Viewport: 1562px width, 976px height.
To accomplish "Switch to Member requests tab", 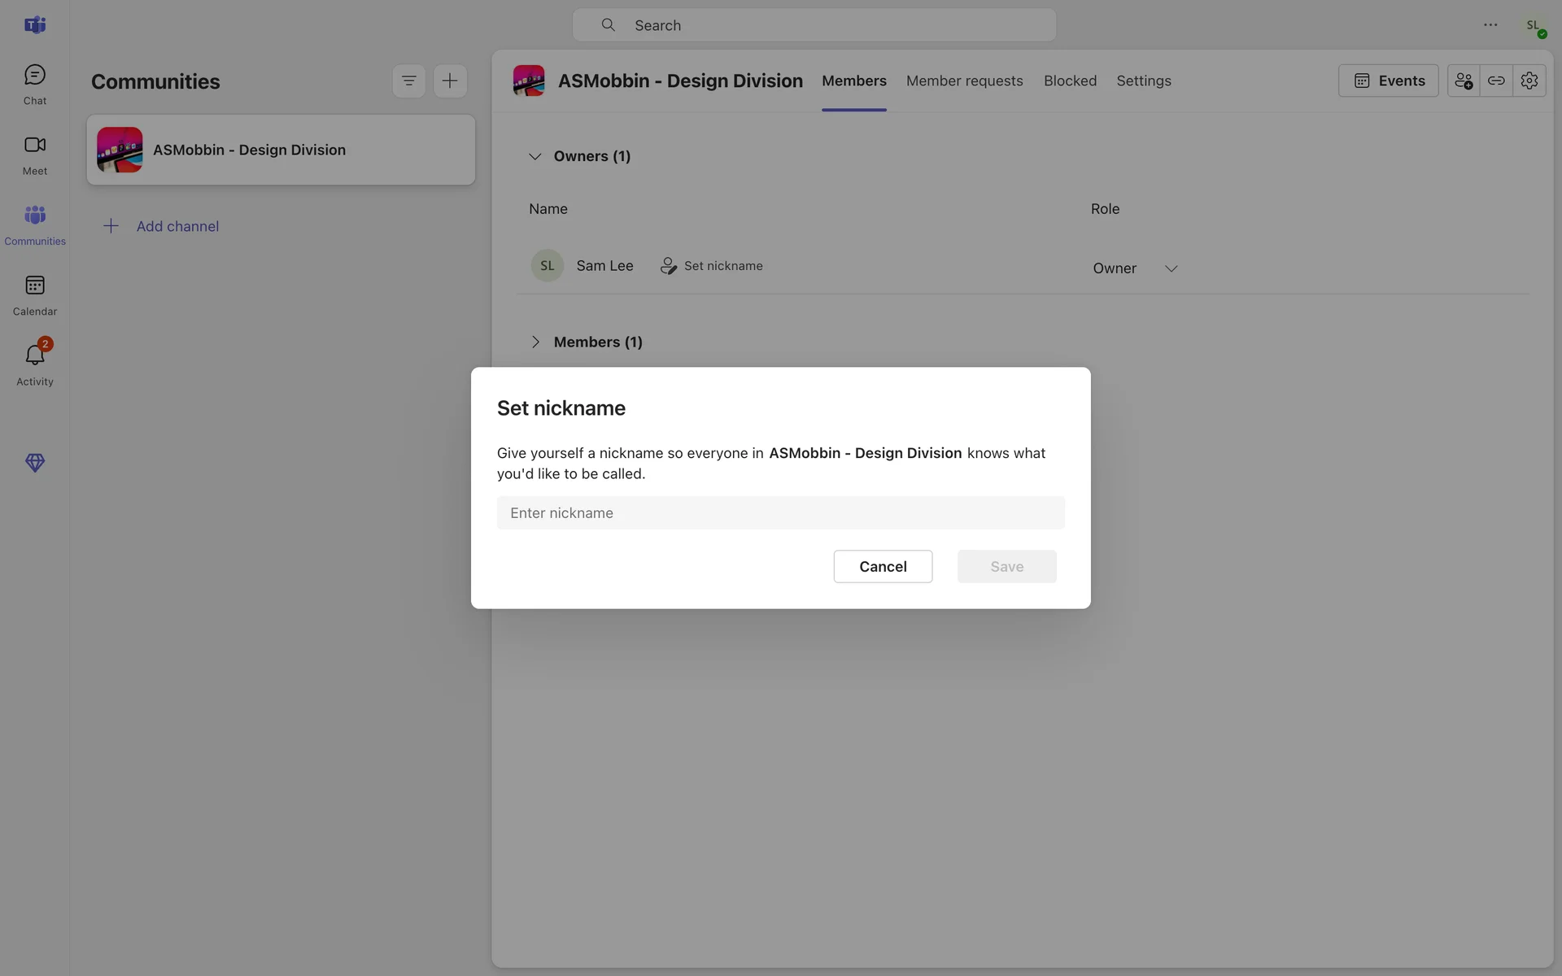I will pos(964,81).
